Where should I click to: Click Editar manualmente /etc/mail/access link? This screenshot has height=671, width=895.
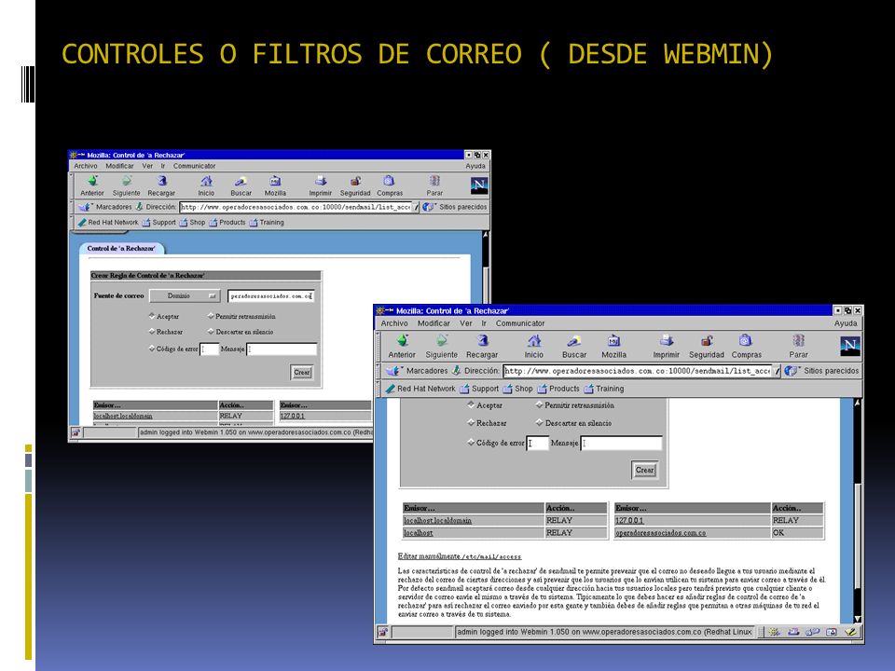click(460, 556)
